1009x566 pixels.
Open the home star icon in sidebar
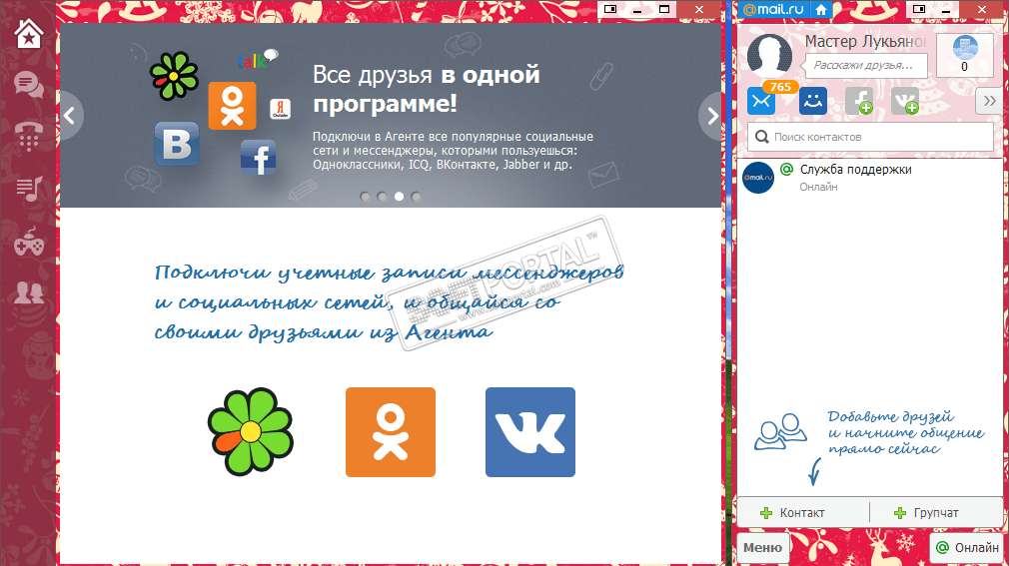[x=29, y=34]
